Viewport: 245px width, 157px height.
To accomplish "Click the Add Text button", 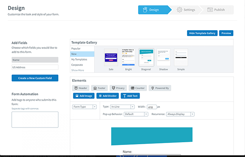I will (129, 96).
